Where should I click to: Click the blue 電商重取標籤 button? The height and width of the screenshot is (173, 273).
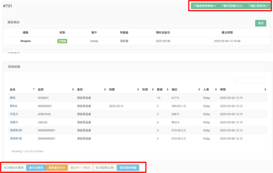coord(128,168)
